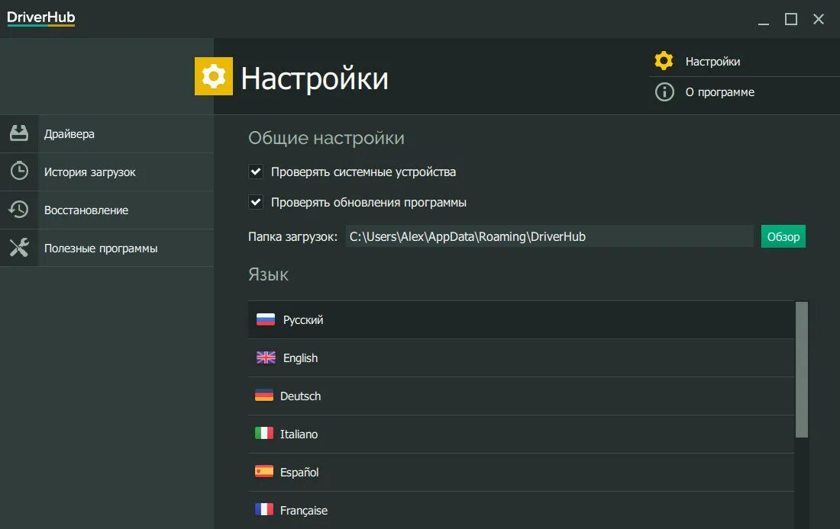This screenshot has width=840, height=529.
Task: Open Полезные программы wrench icon
Action: point(19,248)
